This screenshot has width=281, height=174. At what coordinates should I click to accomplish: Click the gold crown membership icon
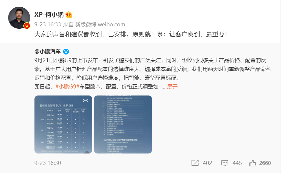tap(69, 15)
